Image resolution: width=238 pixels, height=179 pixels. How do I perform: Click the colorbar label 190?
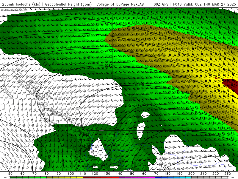(179, 174)
